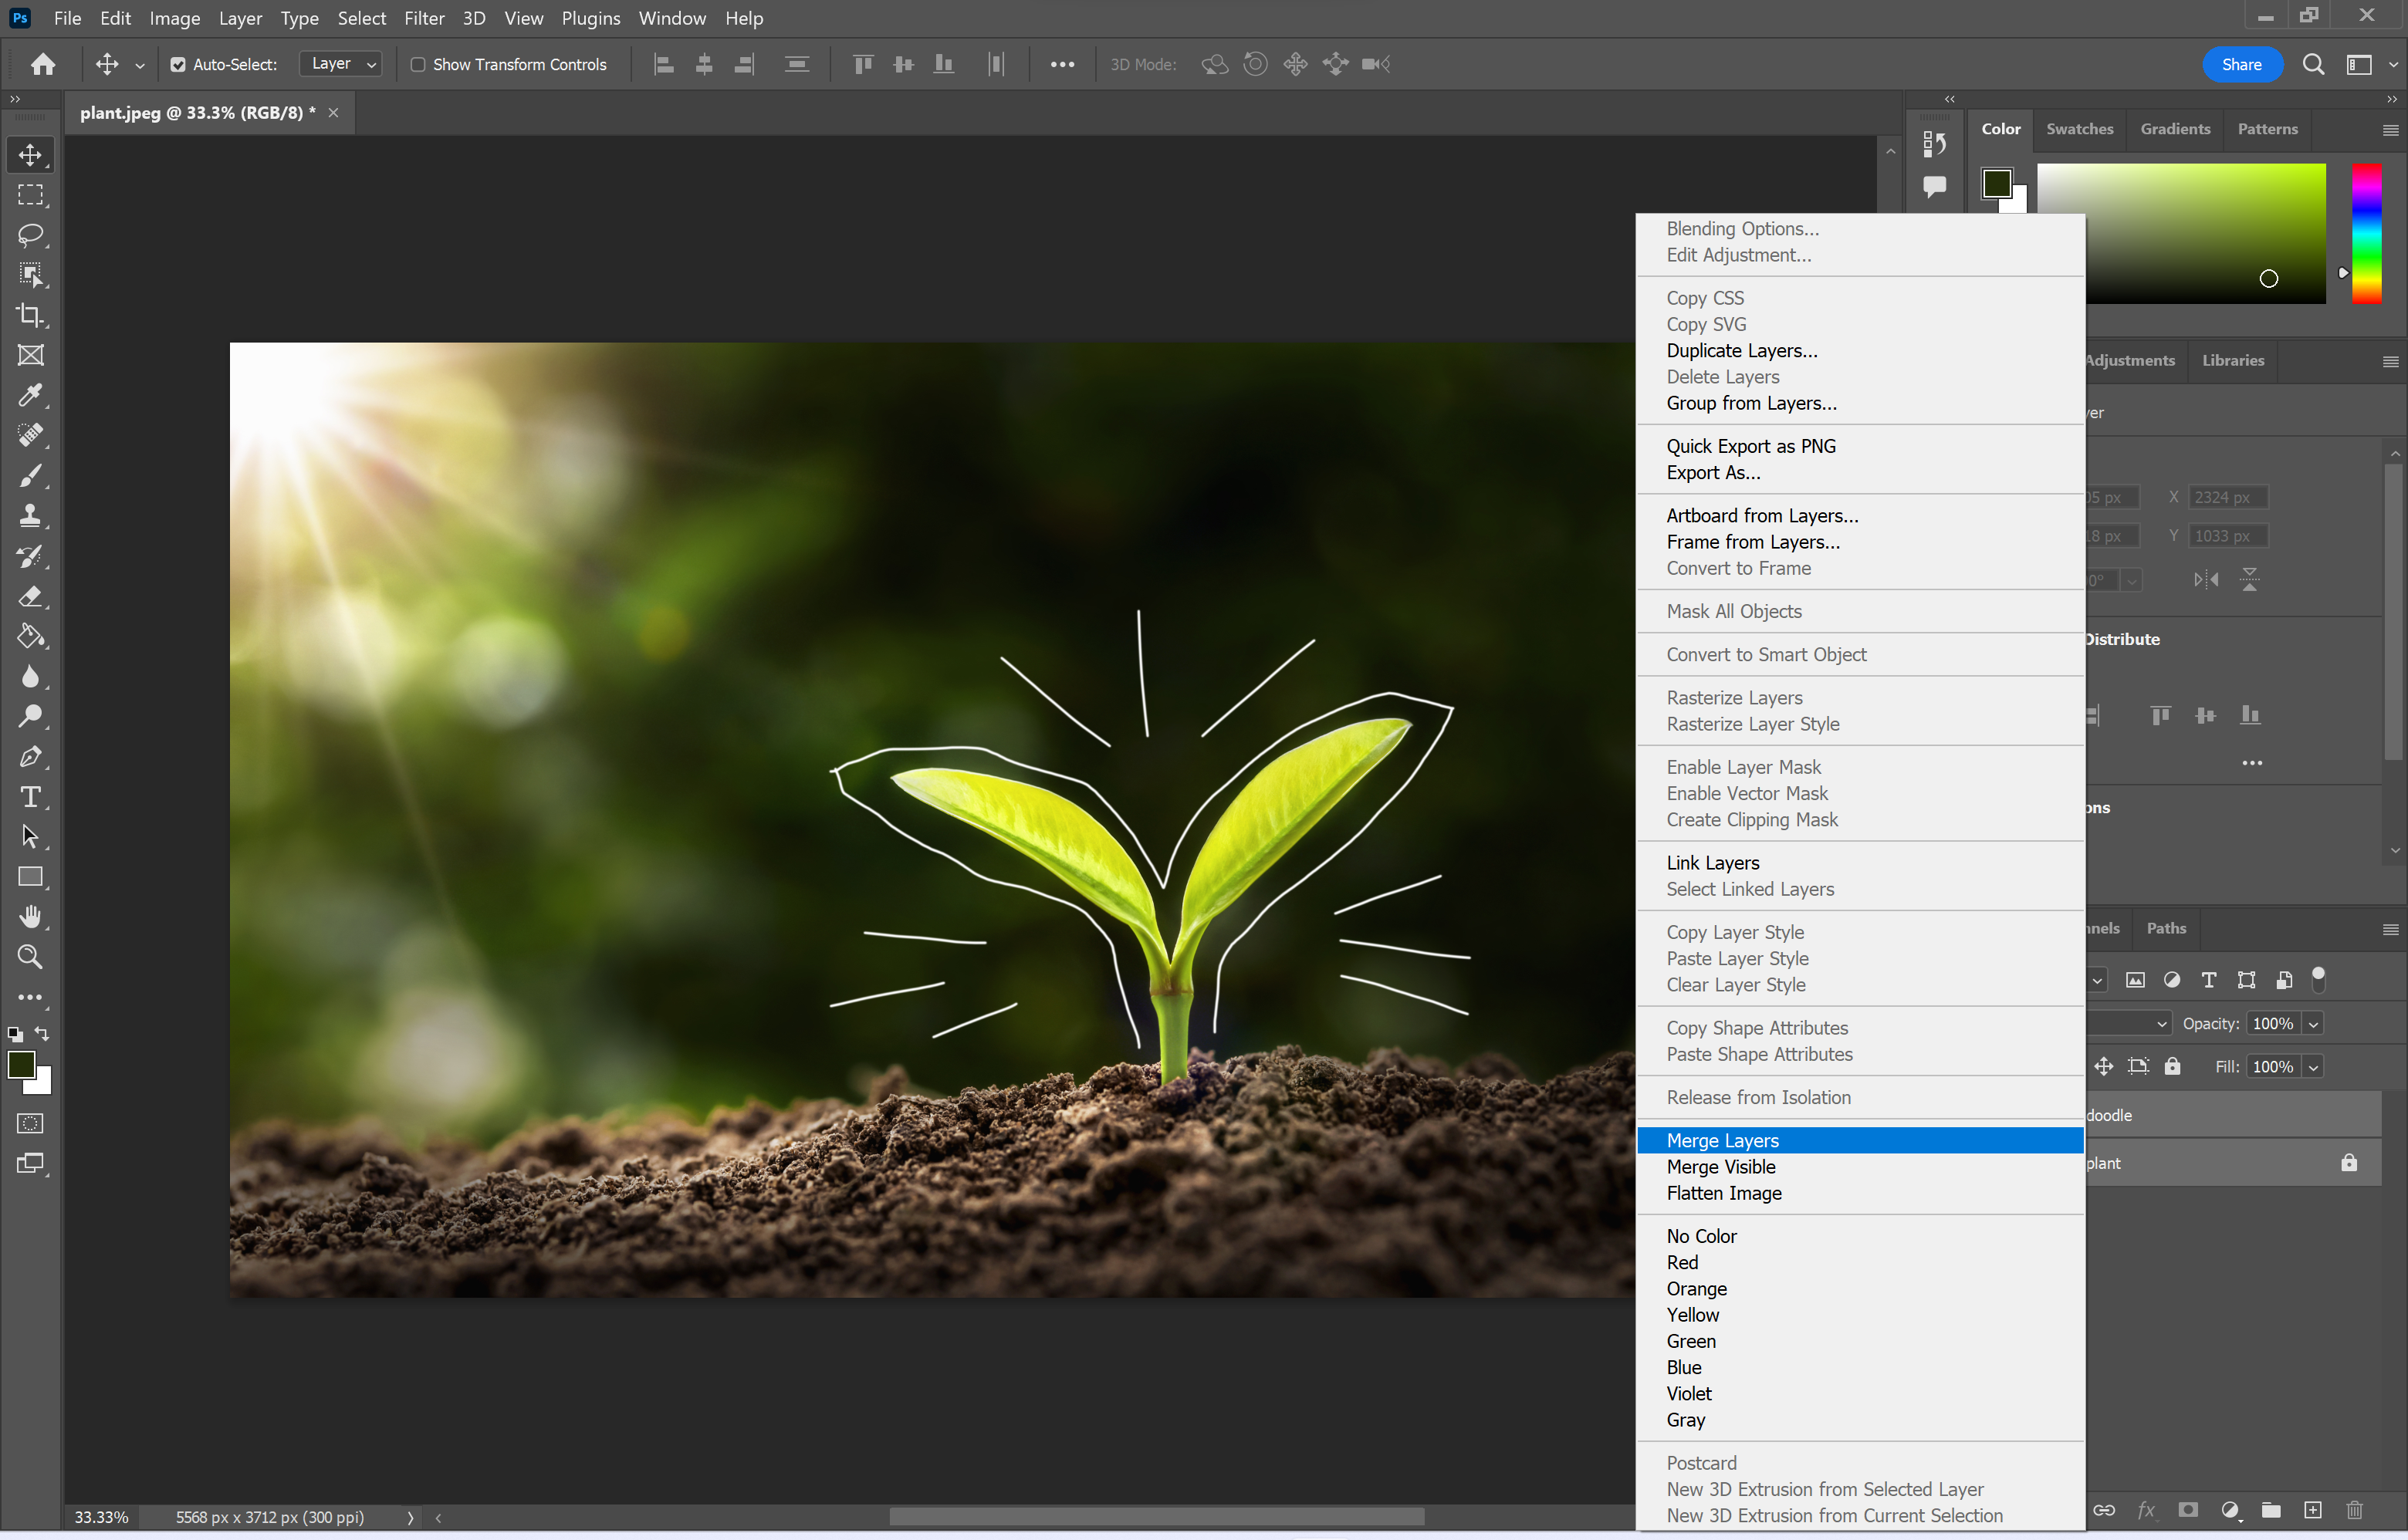Choose the Clone Stamp tool

point(30,516)
